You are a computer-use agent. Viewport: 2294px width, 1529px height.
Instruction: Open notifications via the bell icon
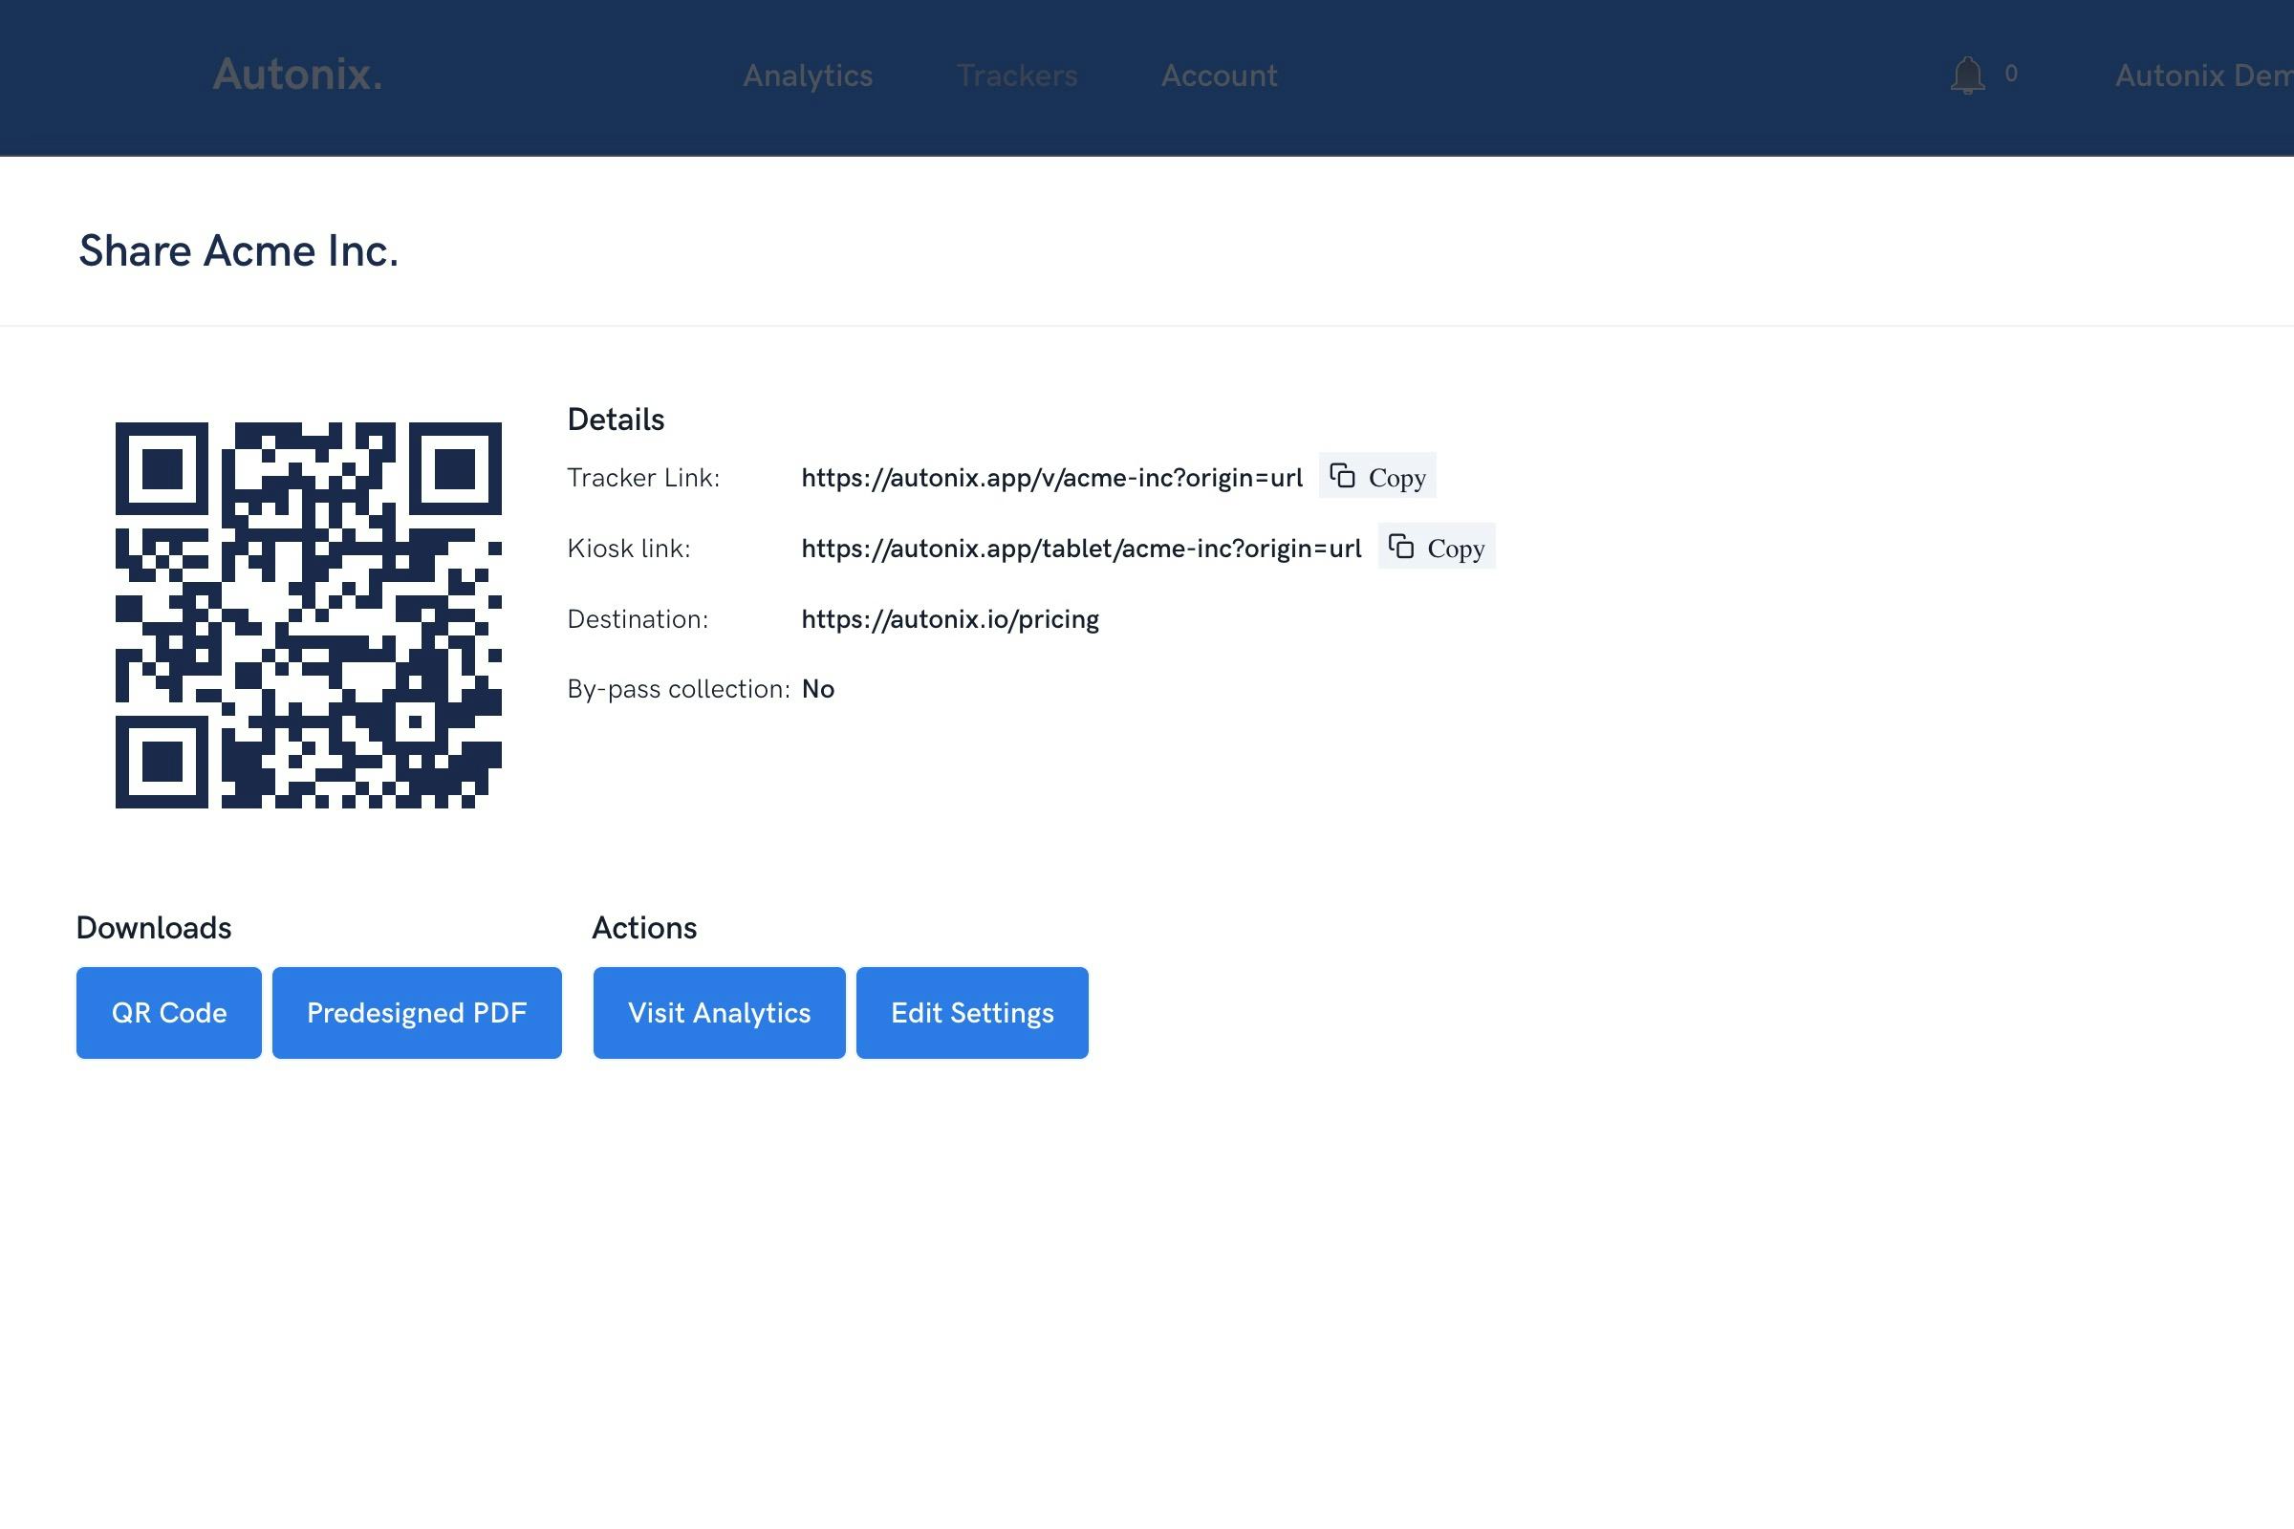point(1967,75)
